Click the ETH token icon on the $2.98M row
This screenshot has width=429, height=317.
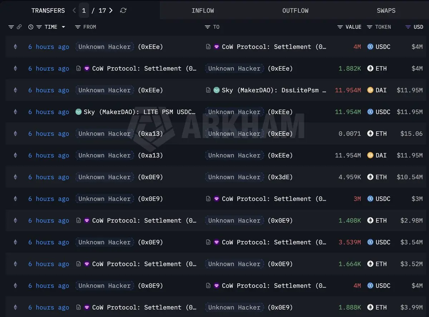point(370,220)
